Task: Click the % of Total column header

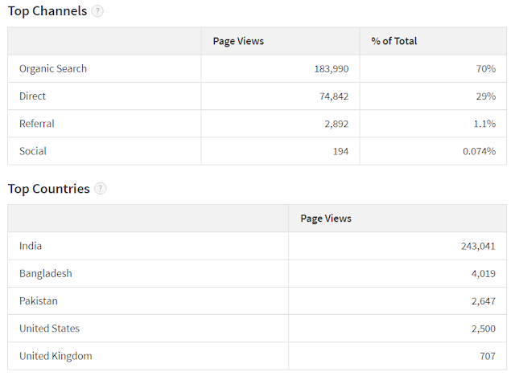Action: [394, 41]
